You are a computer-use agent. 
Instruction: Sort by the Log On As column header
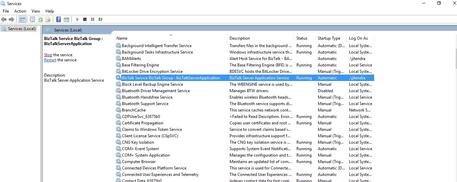(x=360, y=38)
